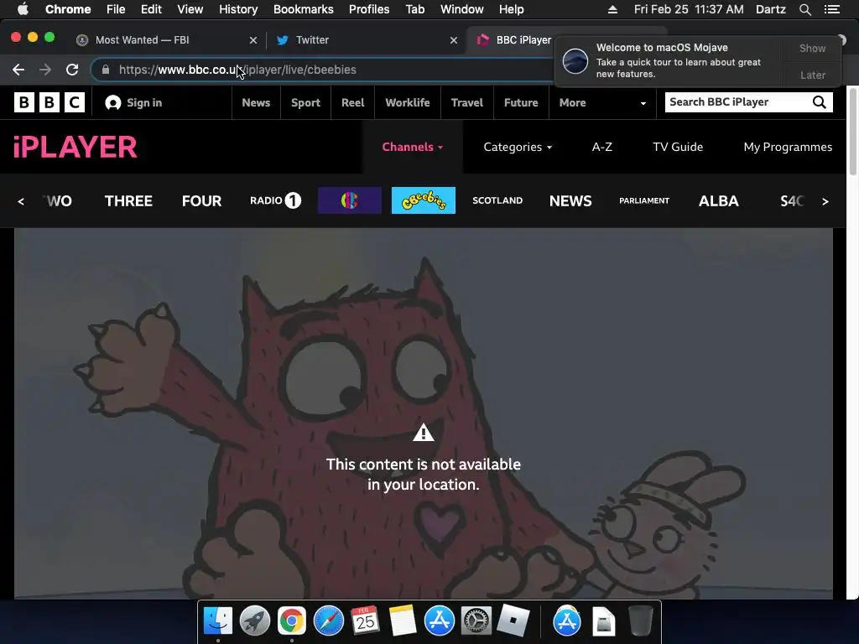This screenshot has height=644, width=859.
Task: Show more channels with right arrow
Action: 825,201
